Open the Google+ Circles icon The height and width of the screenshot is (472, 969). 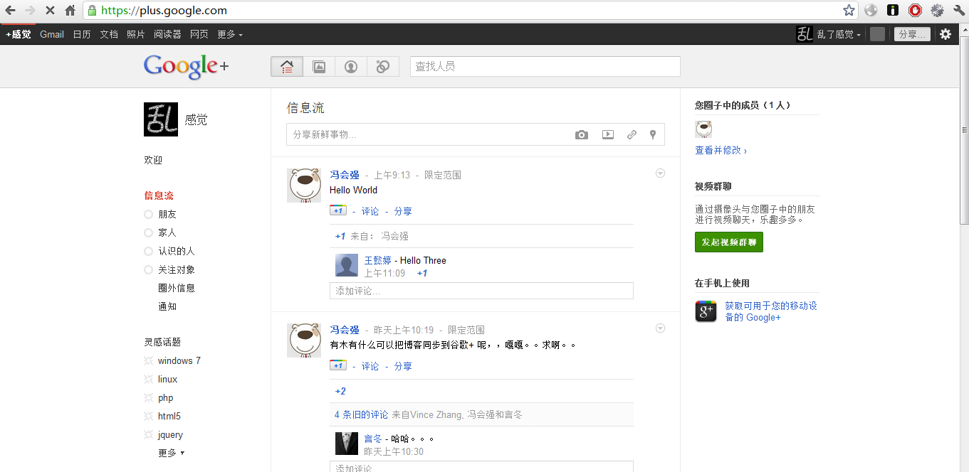pos(383,67)
